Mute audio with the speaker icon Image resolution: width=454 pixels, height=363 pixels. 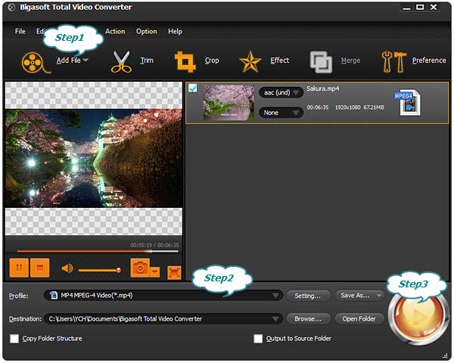pyautogui.click(x=67, y=268)
